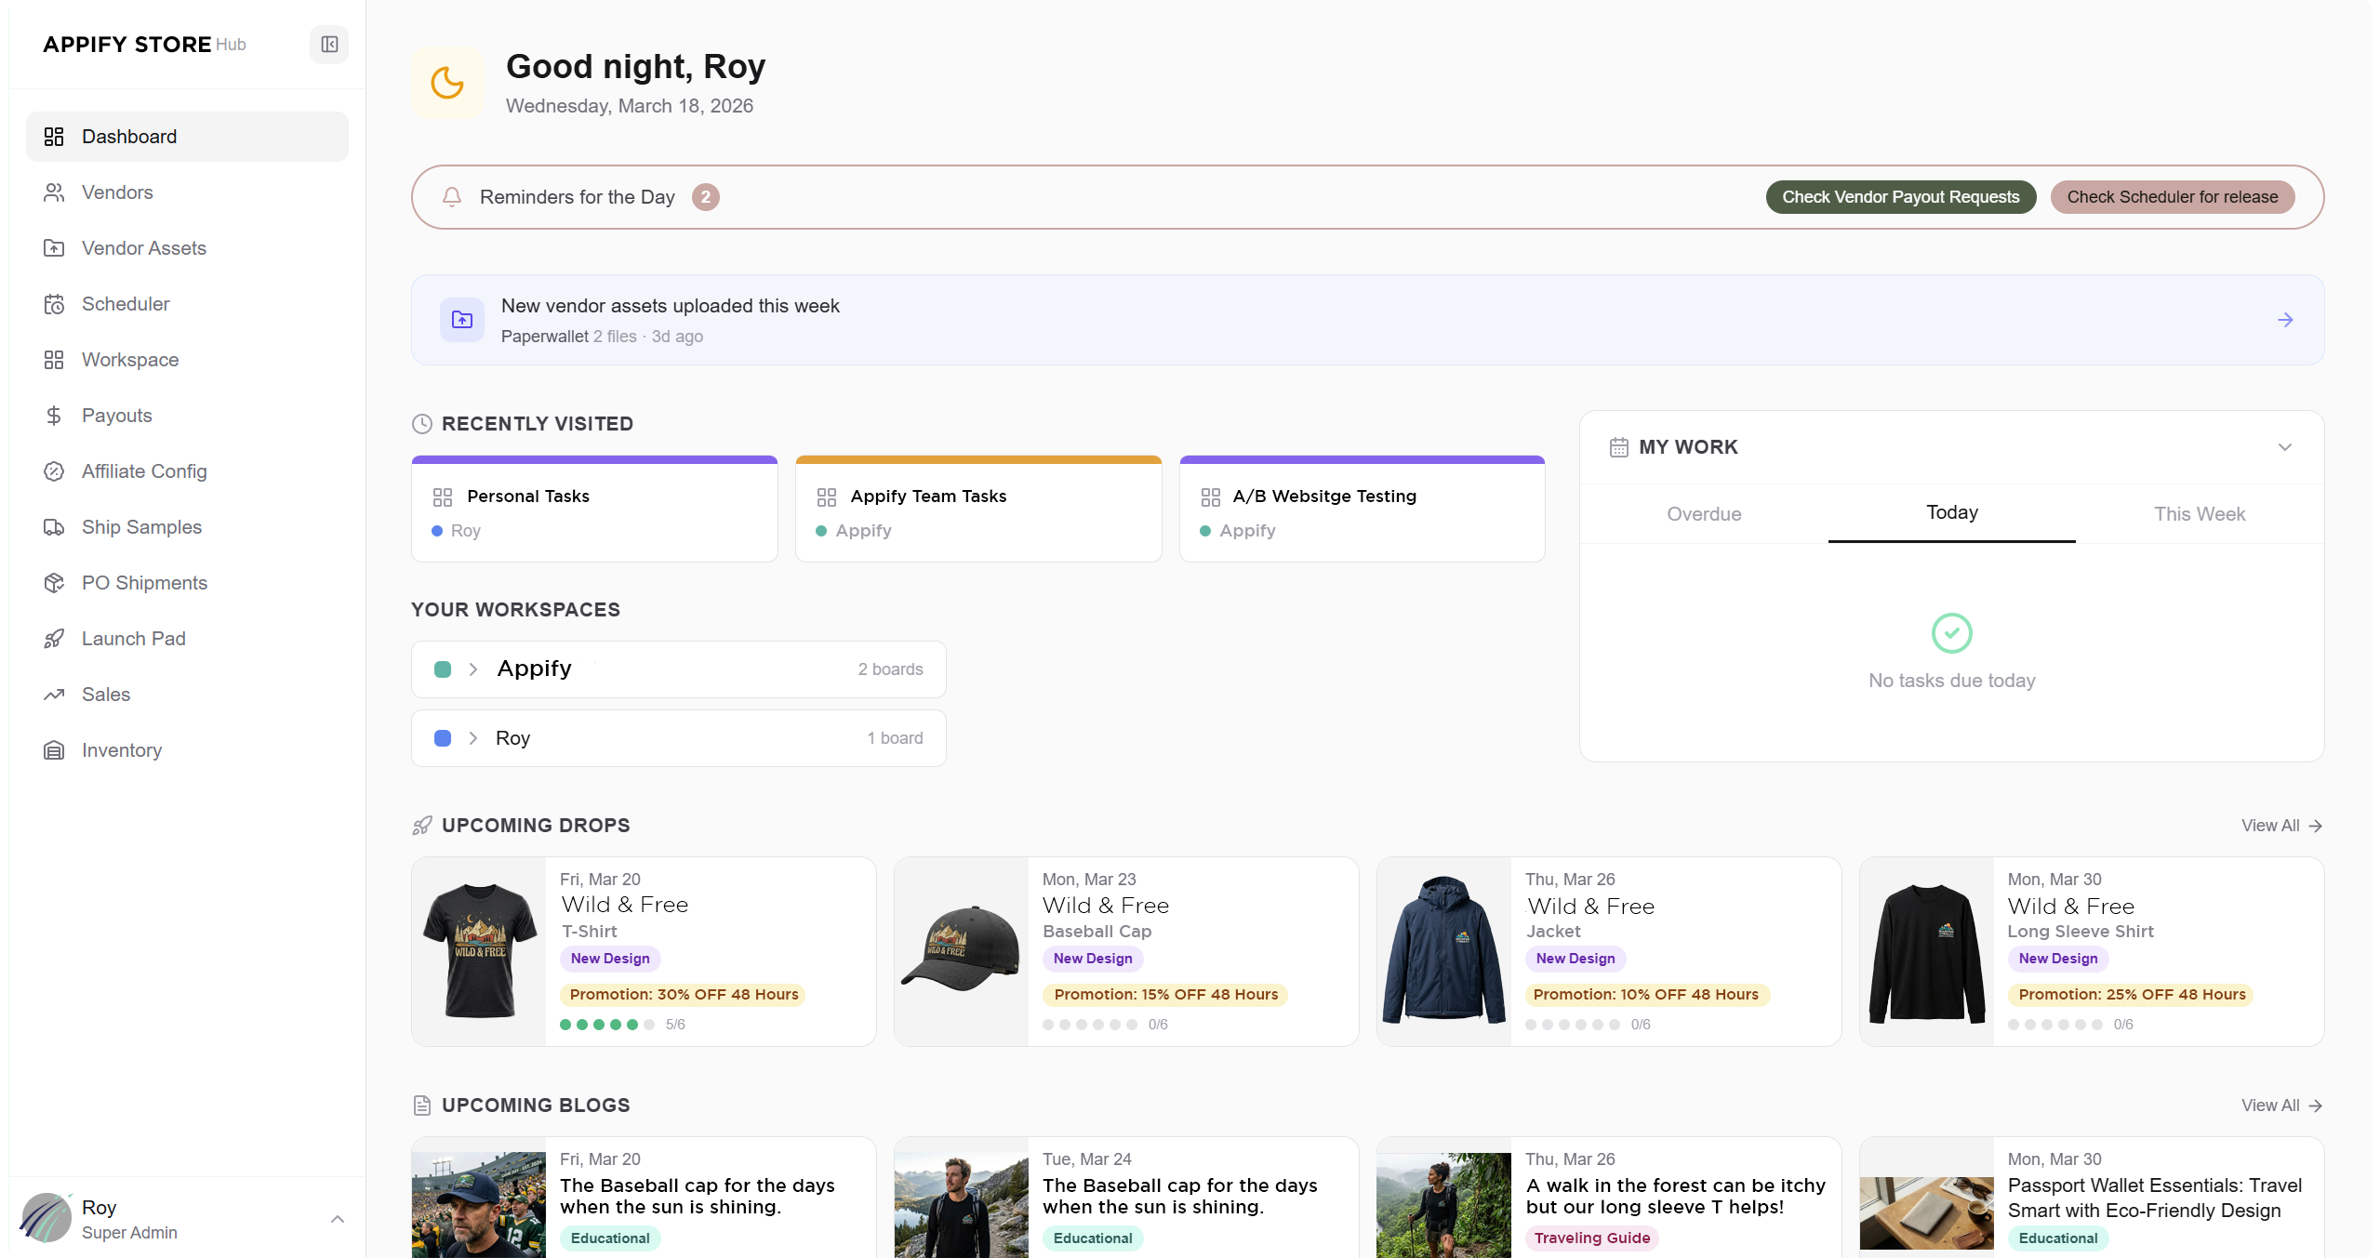The image size is (2380, 1258).
Task: Switch to the Overdue tab
Action: coord(1704,513)
